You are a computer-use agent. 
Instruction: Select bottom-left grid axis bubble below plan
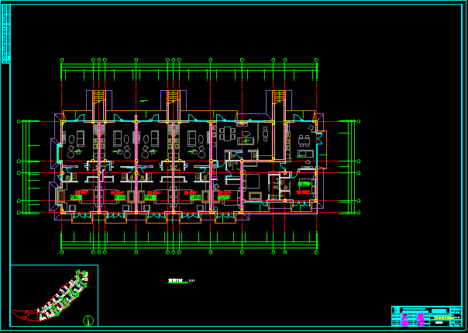62,251
